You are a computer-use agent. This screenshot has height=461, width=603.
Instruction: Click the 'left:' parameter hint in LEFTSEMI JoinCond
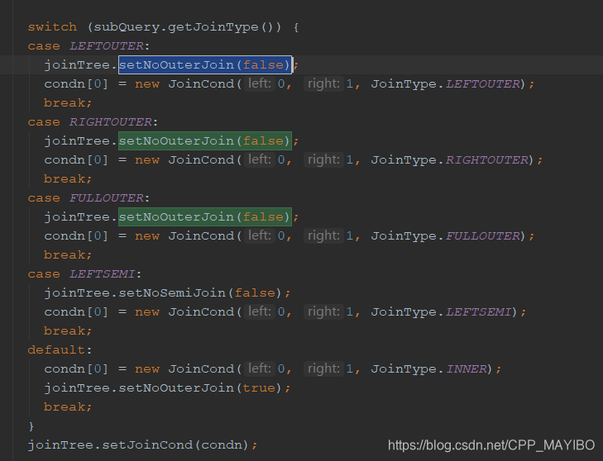point(260,311)
